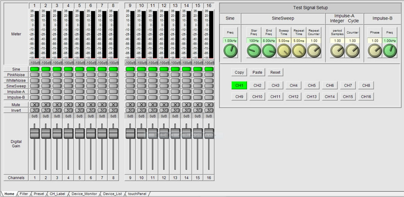Enable WhiteNoise on channel 14
404x197 pixels.
coord(187,80)
